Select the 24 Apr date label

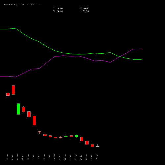click(76, 157)
